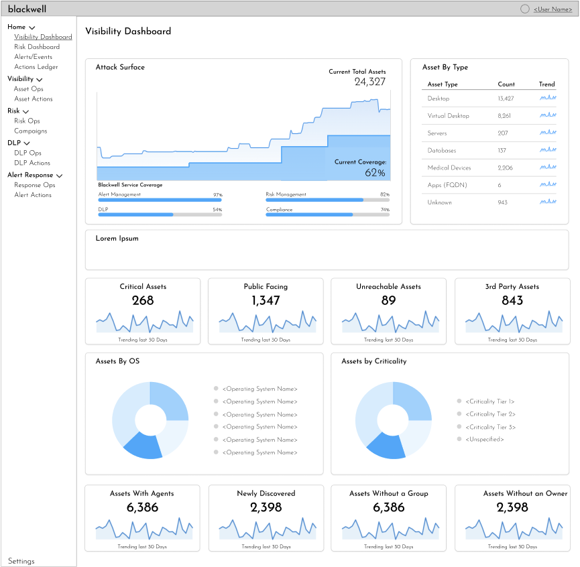Click the Databases row trend sparkline icon

(x=548, y=149)
